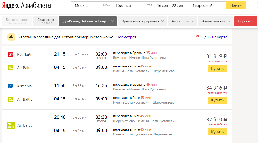Click the 03:30 arrival time
The image size is (258, 143).
click(101, 117)
